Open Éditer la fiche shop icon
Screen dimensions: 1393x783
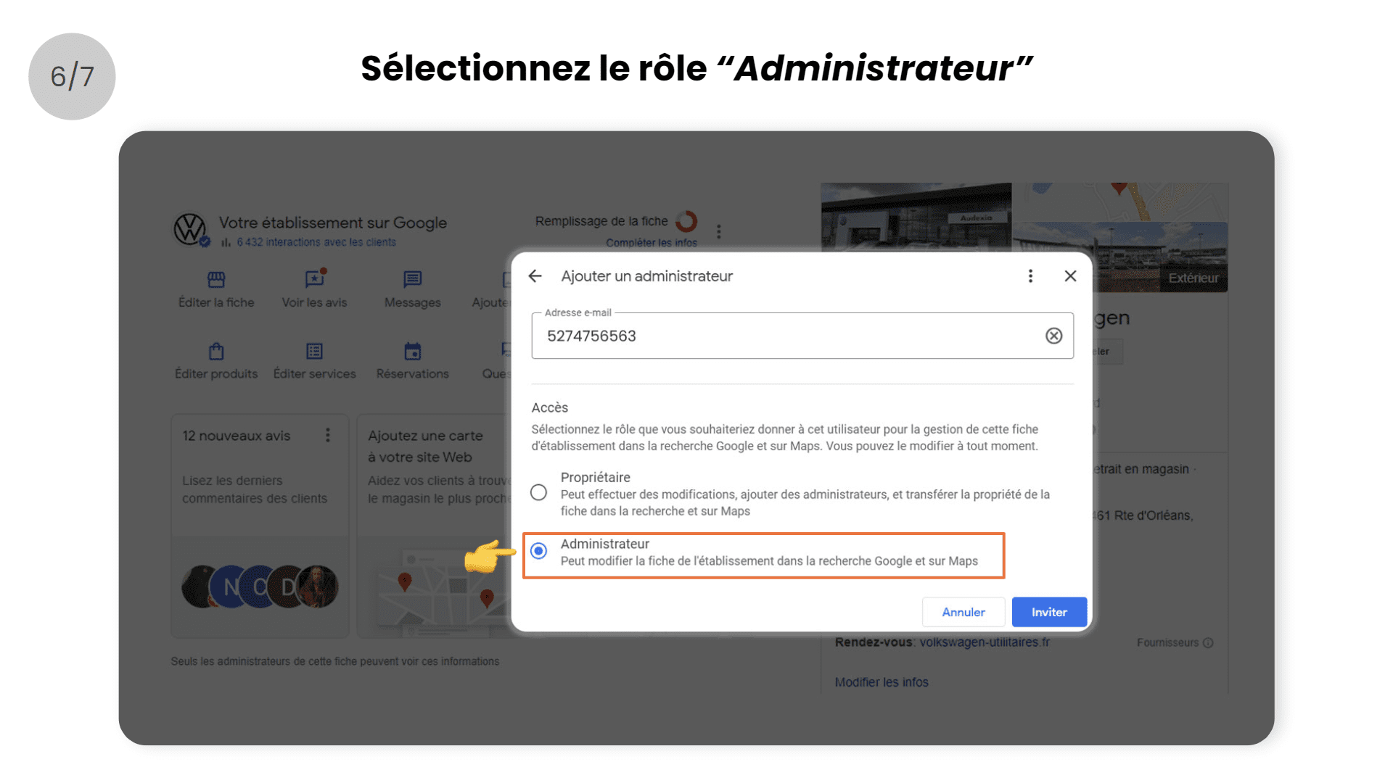pos(216,280)
